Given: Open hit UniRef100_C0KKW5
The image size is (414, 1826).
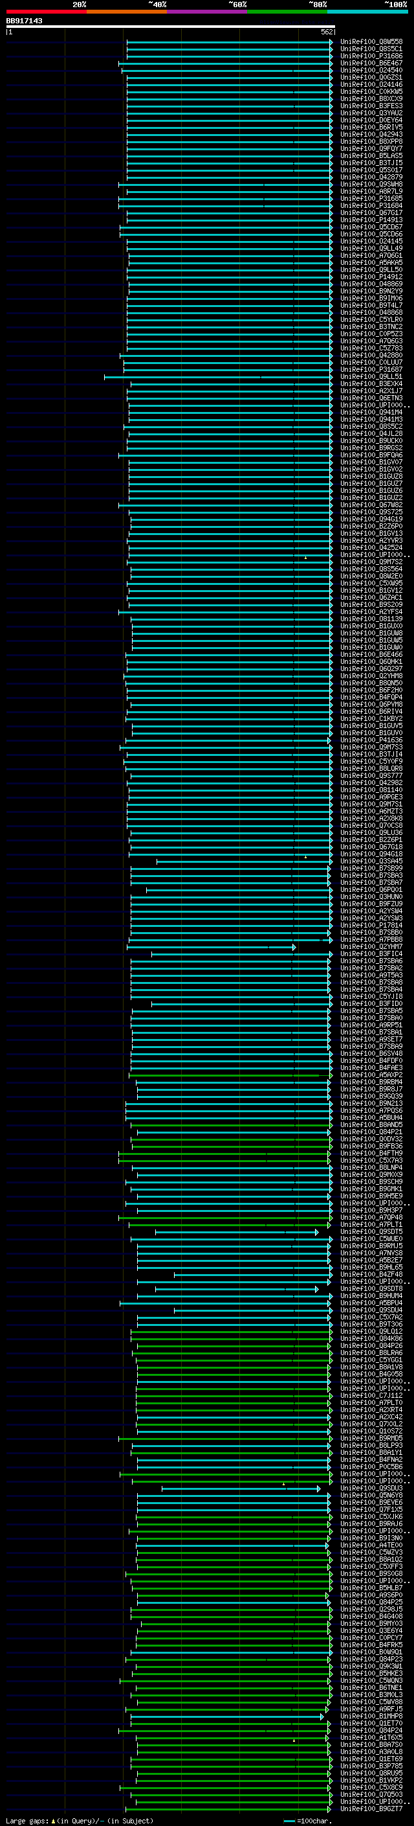Looking at the screenshot, I should (371, 91).
